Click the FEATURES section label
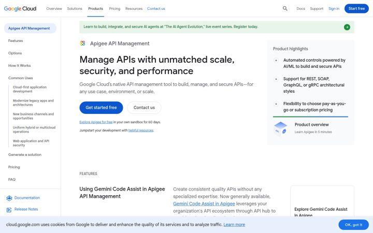373x233 pixels. (x=88, y=174)
